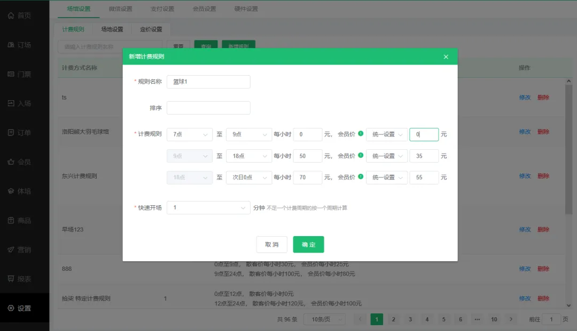
Task: Close the 新增计费规则 dialog
Action: [446, 56]
